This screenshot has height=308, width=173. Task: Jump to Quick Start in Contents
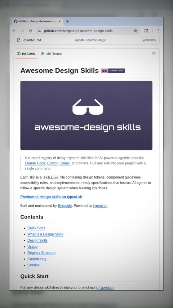pos(36,228)
